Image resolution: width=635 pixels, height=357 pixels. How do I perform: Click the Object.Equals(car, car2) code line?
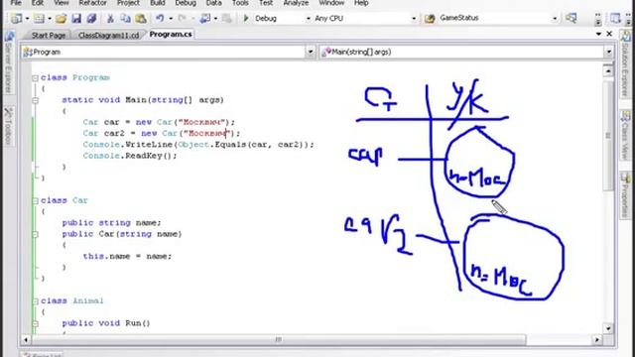198,145
